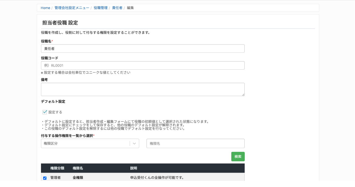
Task: Click the 備考 textarea resize handle
Action: [x=243, y=95]
